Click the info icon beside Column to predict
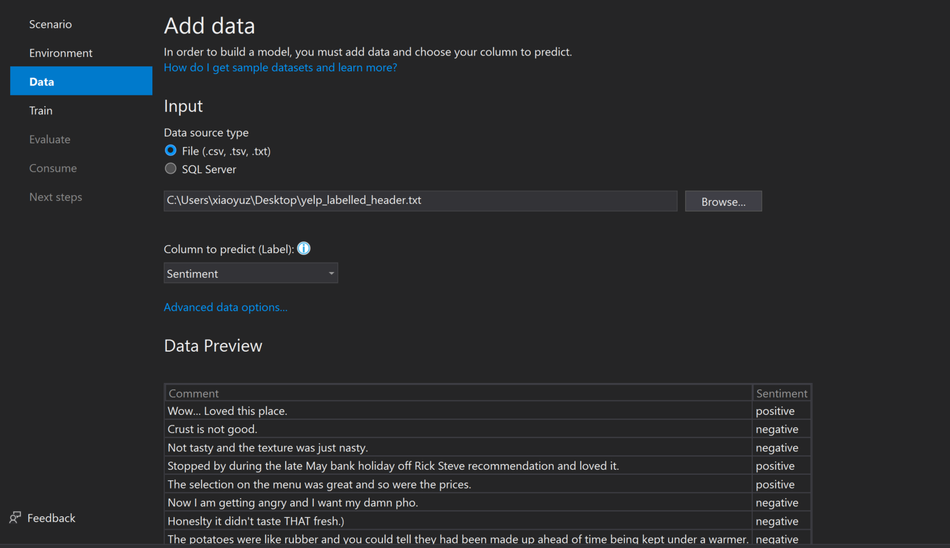The width and height of the screenshot is (950, 548). (303, 248)
